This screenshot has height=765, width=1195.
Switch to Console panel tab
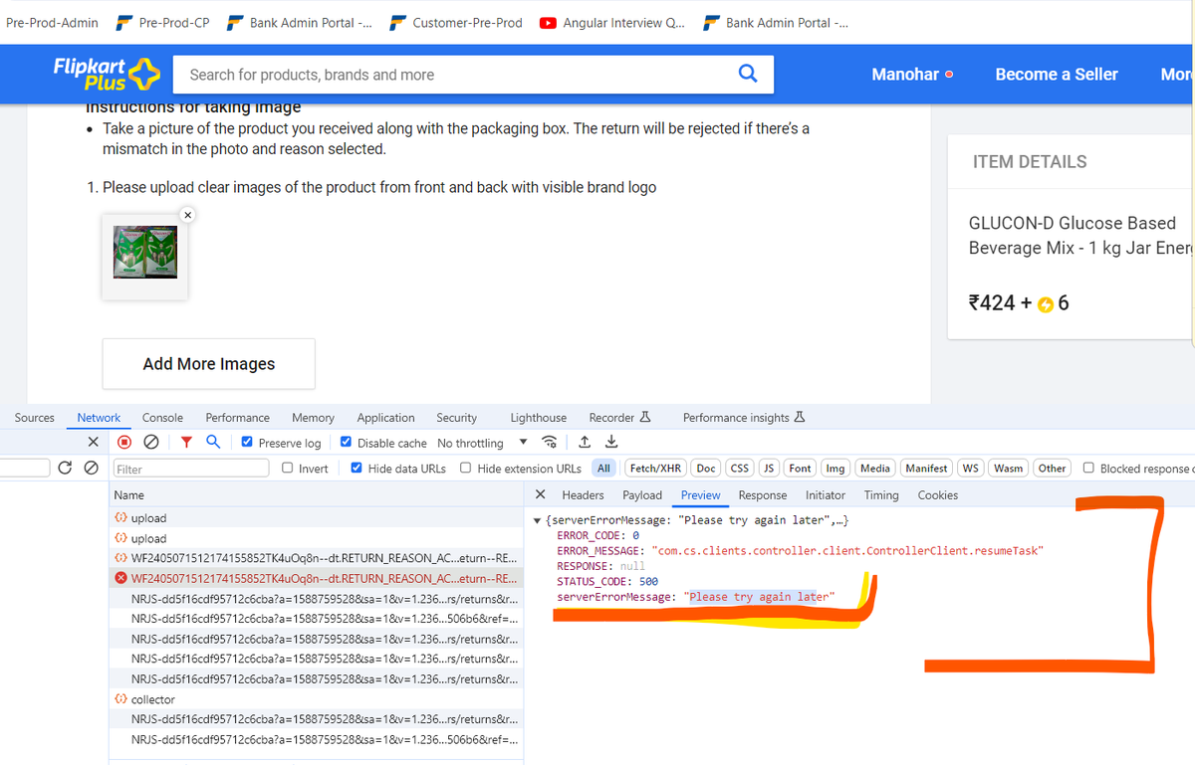pyautogui.click(x=162, y=418)
